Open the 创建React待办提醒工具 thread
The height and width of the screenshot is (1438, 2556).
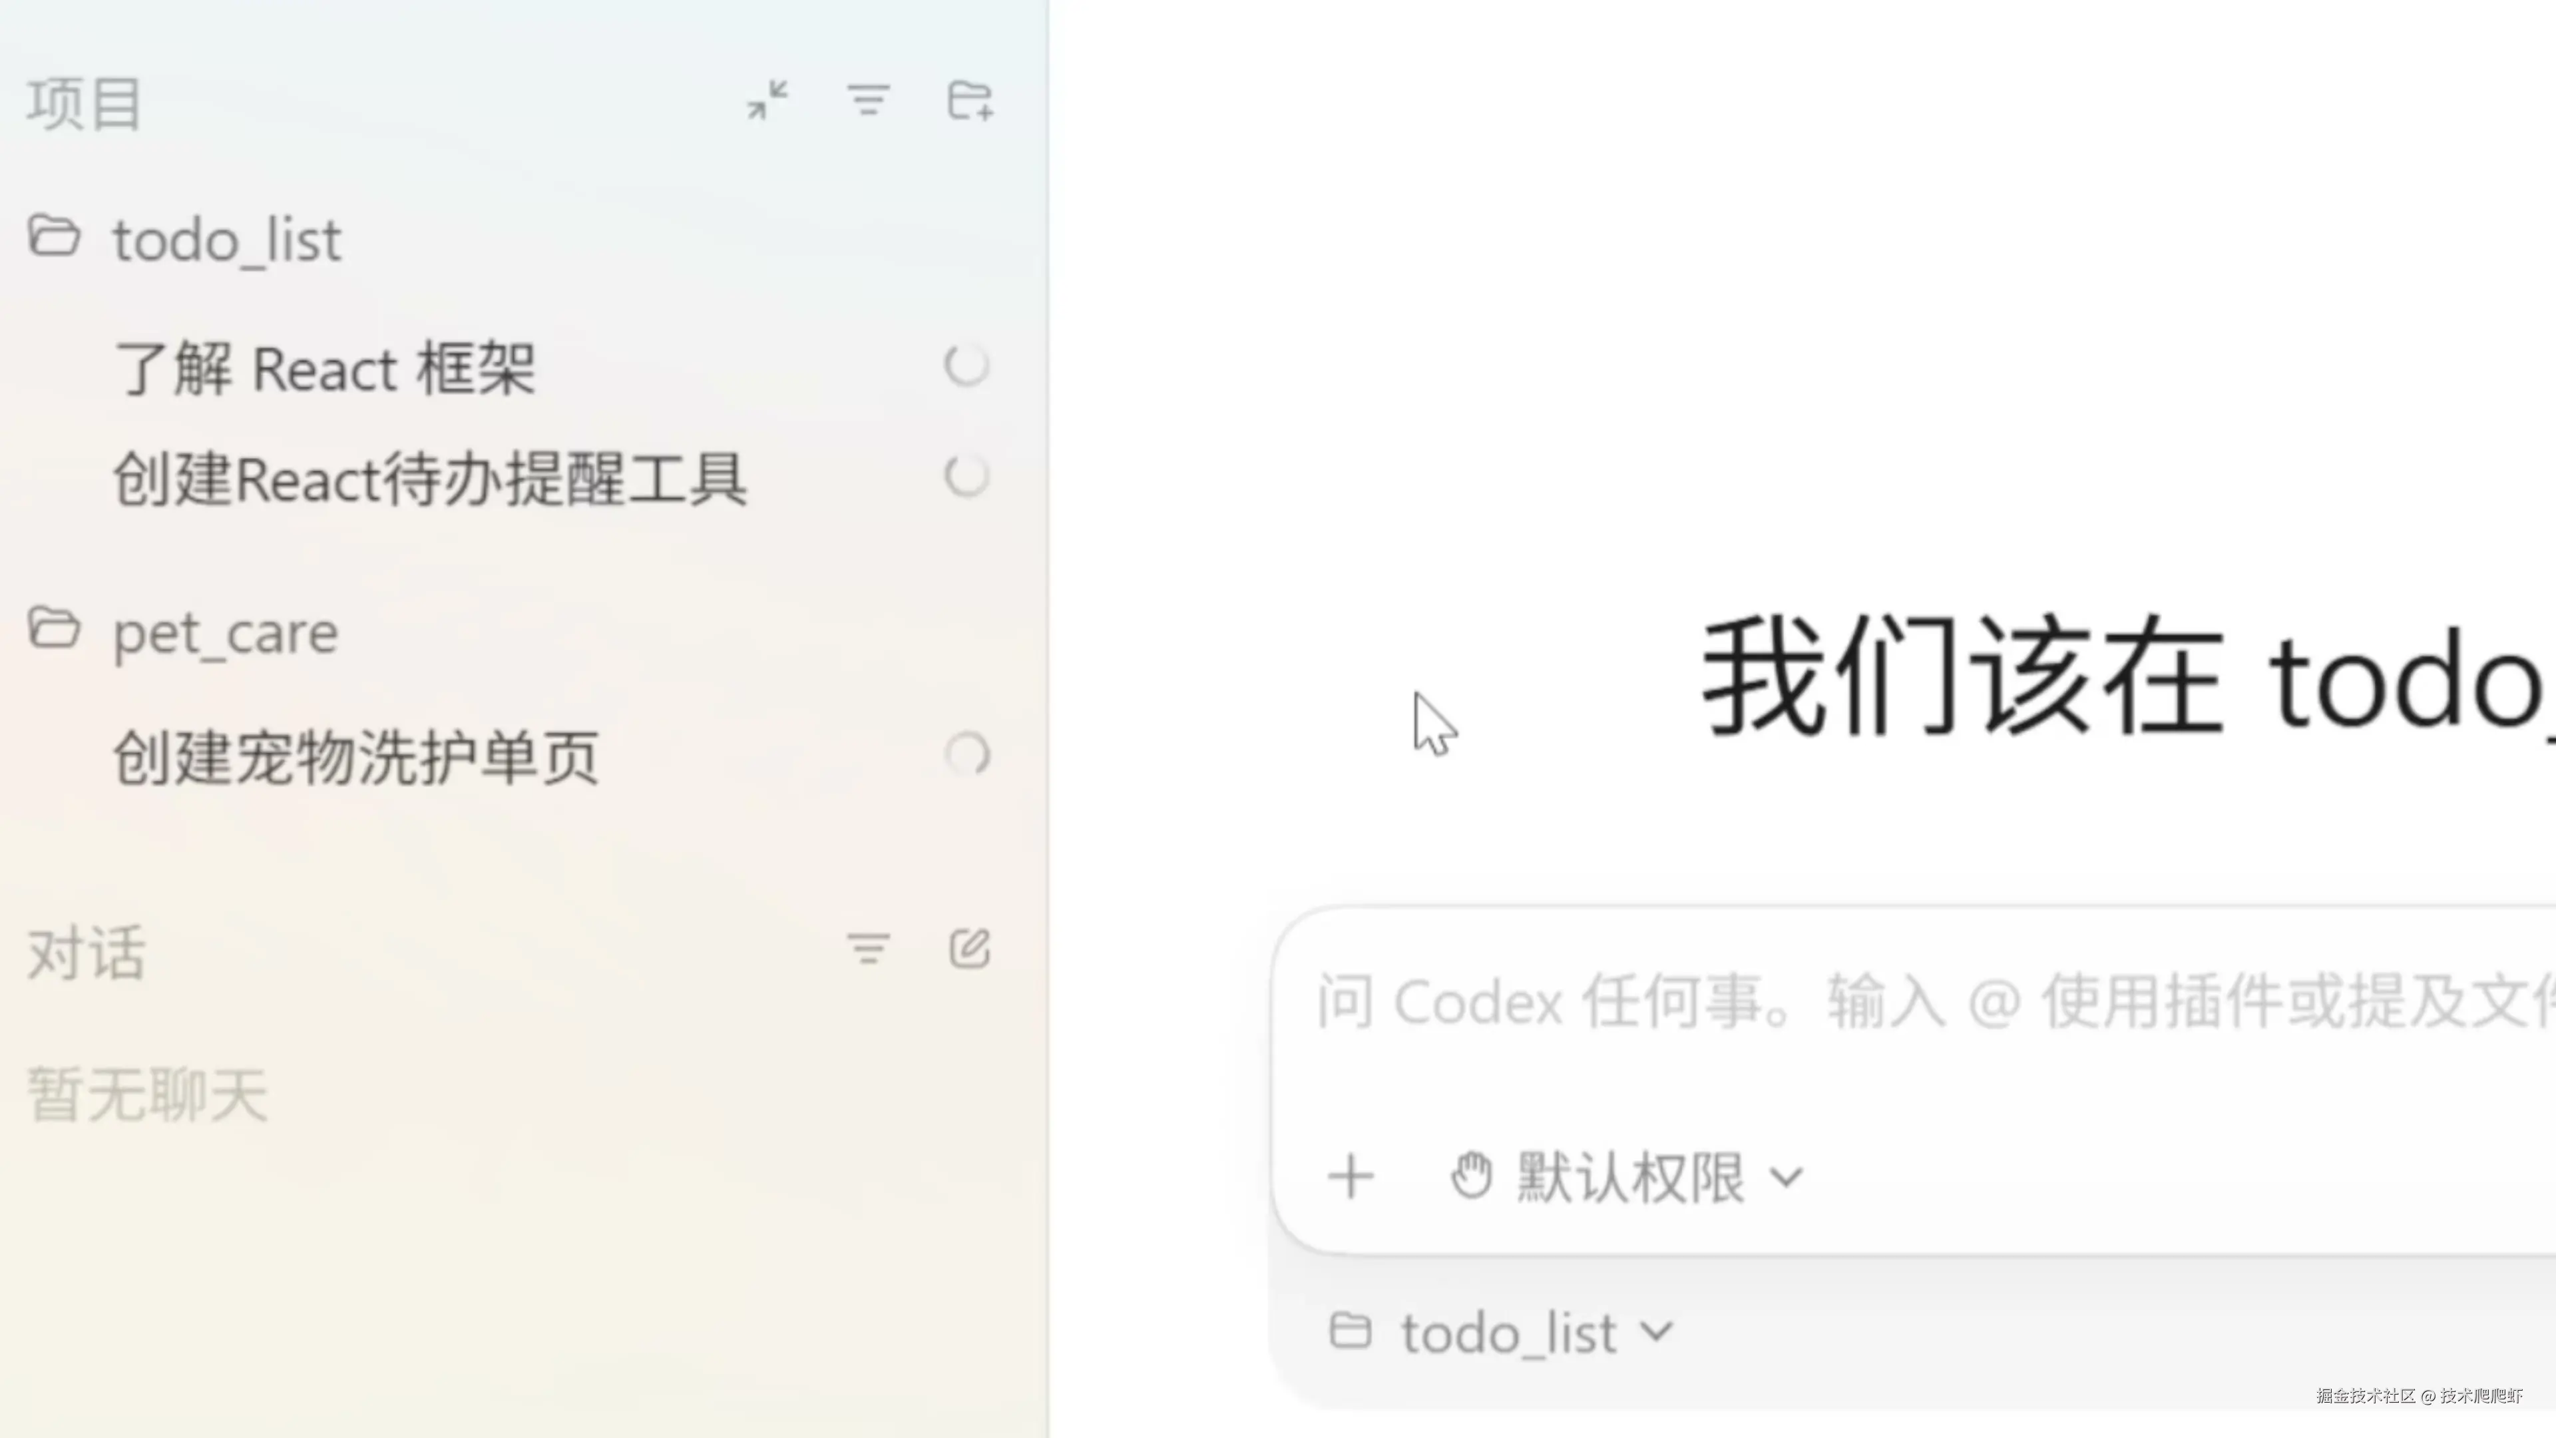pyautogui.click(x=429, y=479)
